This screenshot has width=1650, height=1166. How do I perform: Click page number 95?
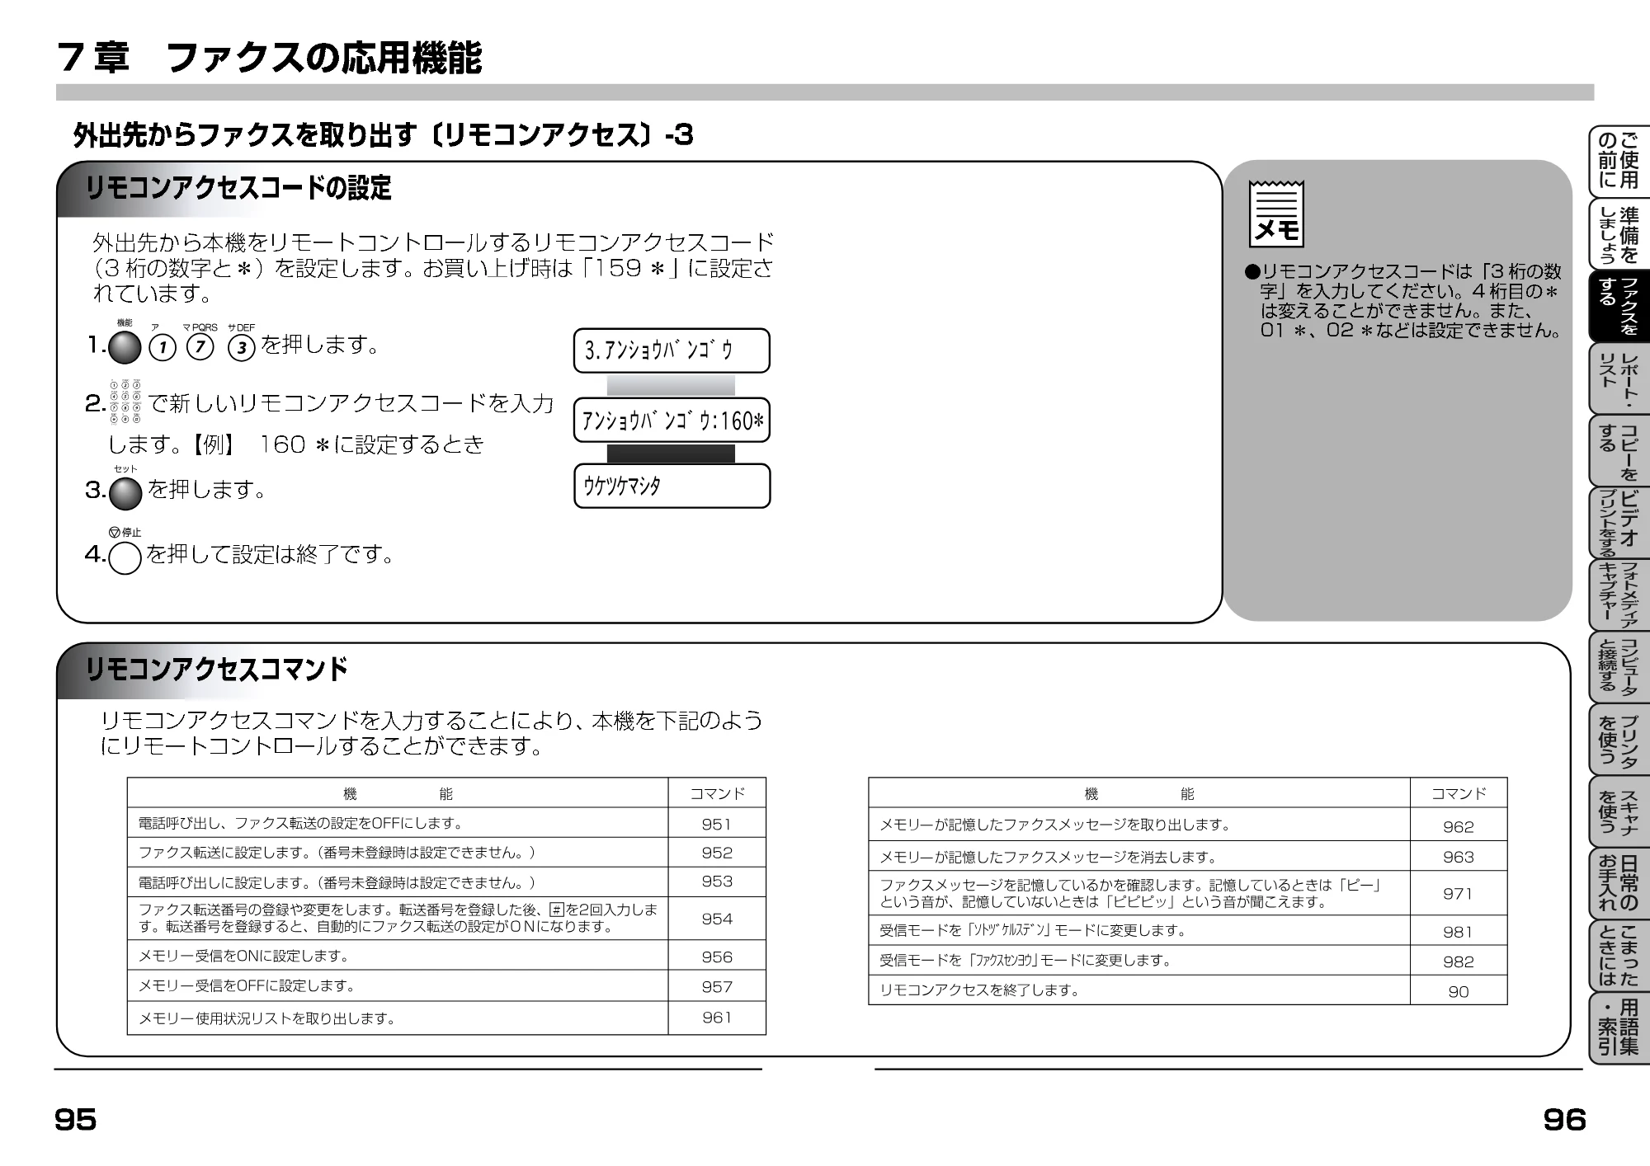(75, 1120)
